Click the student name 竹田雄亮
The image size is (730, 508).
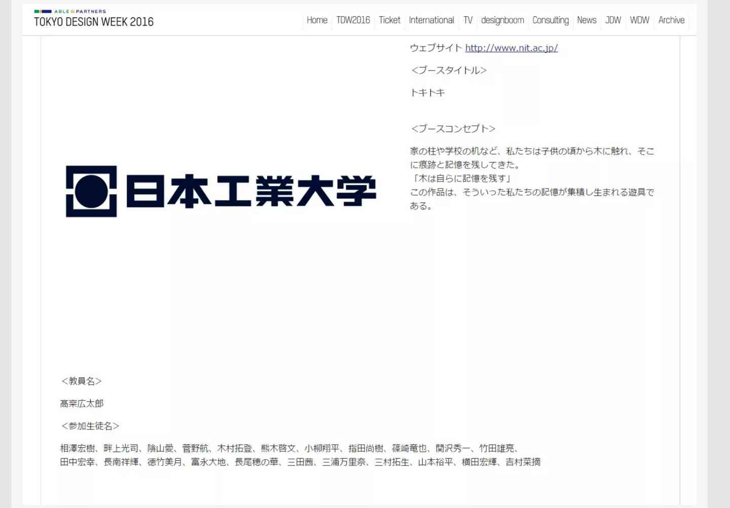coord(497,448)
